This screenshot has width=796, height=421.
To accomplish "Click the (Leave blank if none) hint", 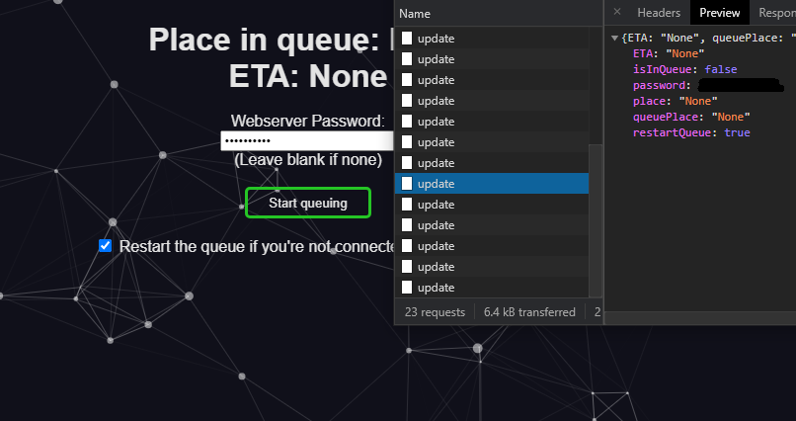I will coord(308,159).
